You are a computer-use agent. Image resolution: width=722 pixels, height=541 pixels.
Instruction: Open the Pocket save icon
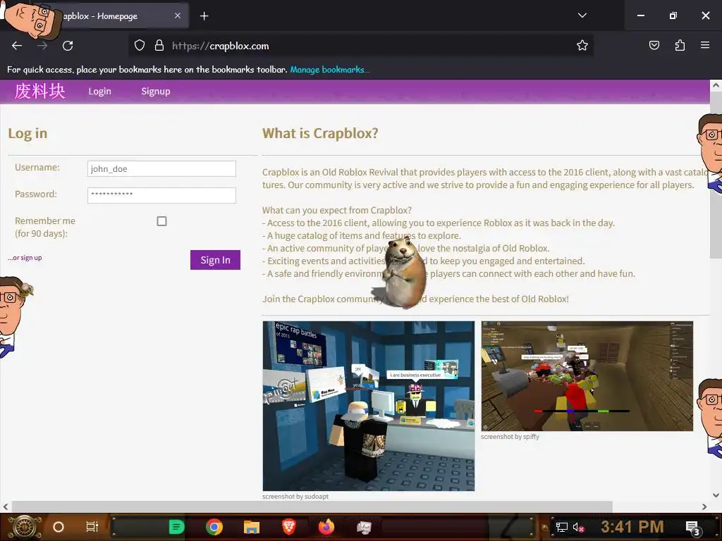click(654, 45)
